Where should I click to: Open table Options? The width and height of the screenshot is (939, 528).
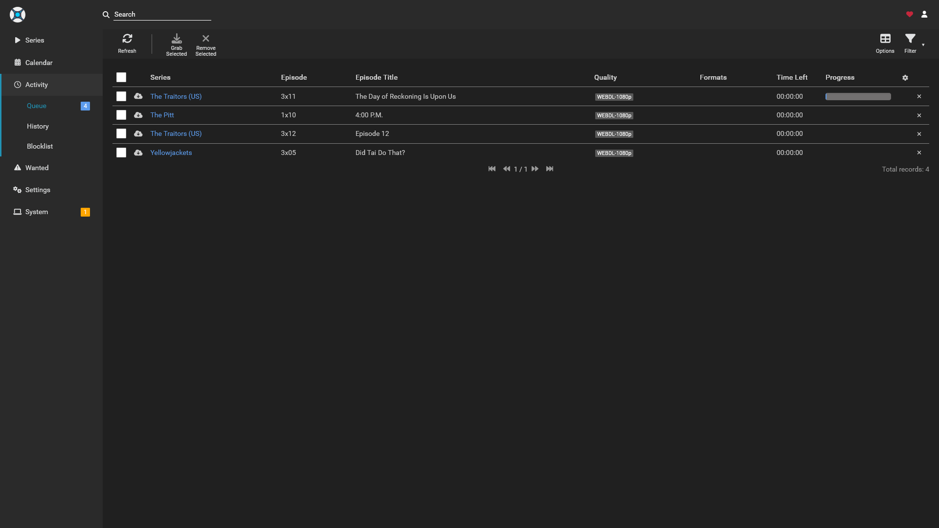point(885,44)
